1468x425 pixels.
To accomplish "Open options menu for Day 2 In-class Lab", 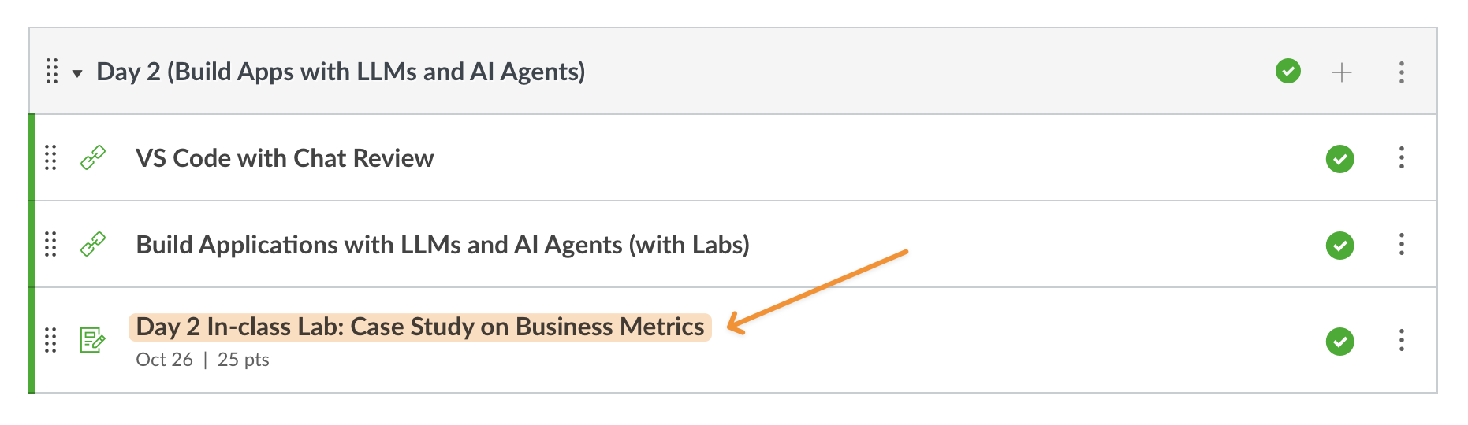I will tap(1401, 340).
